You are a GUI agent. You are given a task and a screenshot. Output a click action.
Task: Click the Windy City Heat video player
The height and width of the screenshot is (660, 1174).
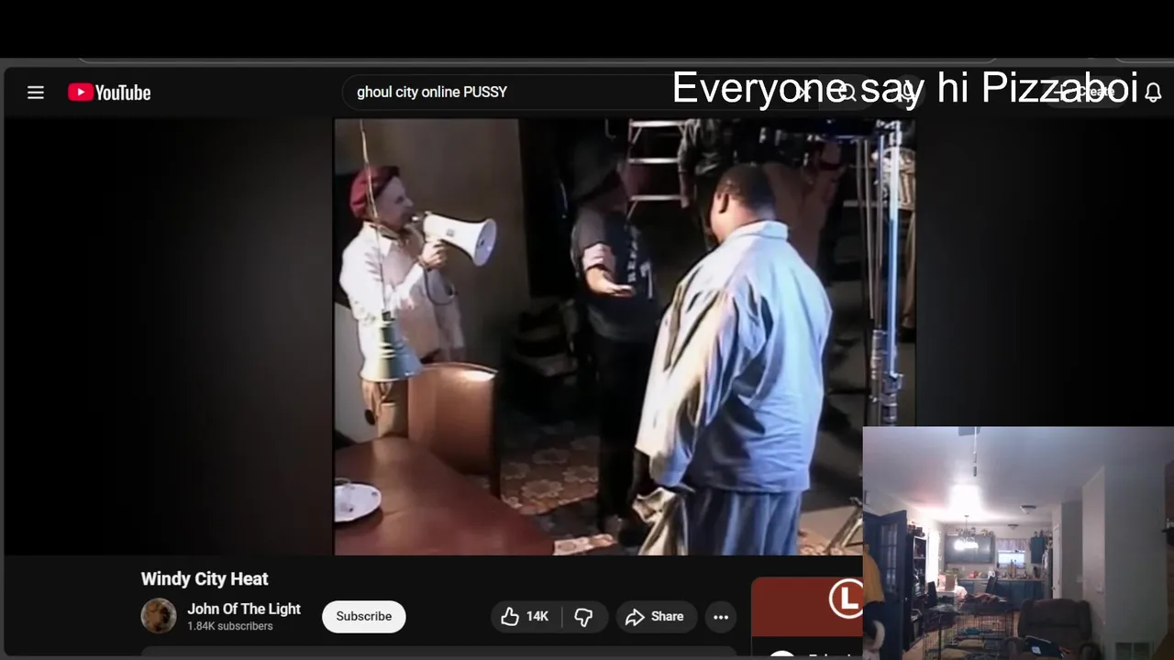[625, 336]
